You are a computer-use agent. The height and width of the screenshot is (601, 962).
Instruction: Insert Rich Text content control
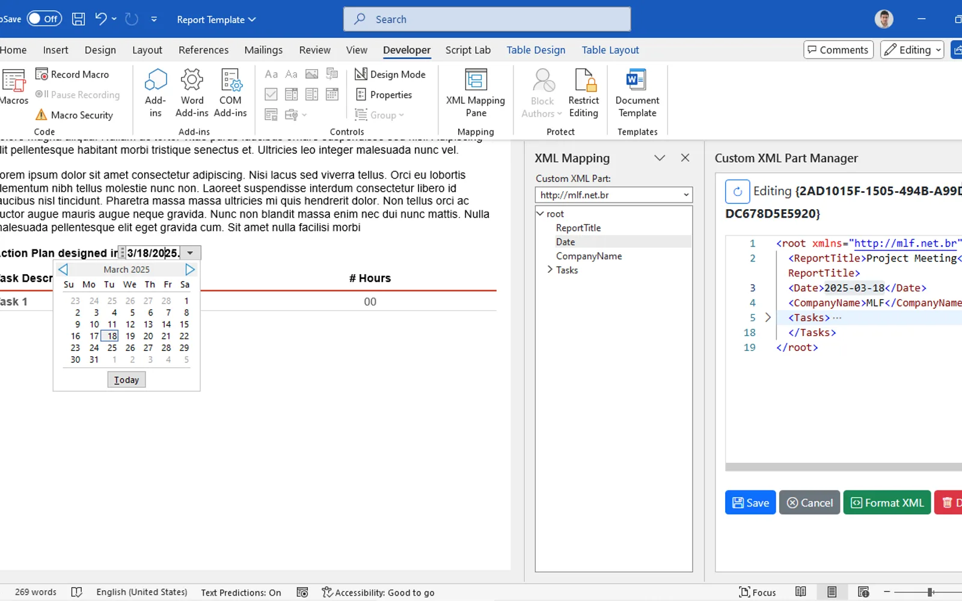(271, 74)
